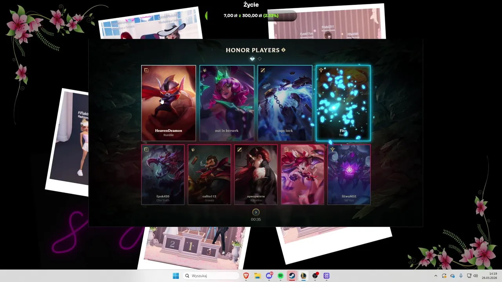Click the microphone tray icon

tap(461, 276)
